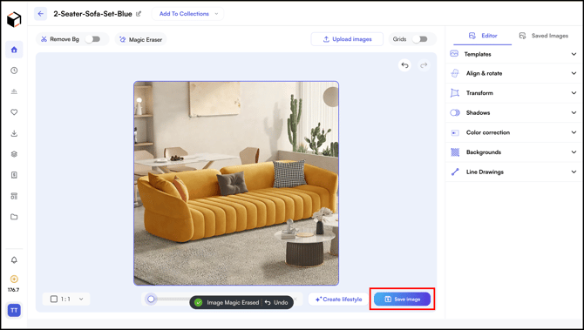Click the Create lifestyle button
The width and height of the screenshot is (584, 330).
[338, 300]
